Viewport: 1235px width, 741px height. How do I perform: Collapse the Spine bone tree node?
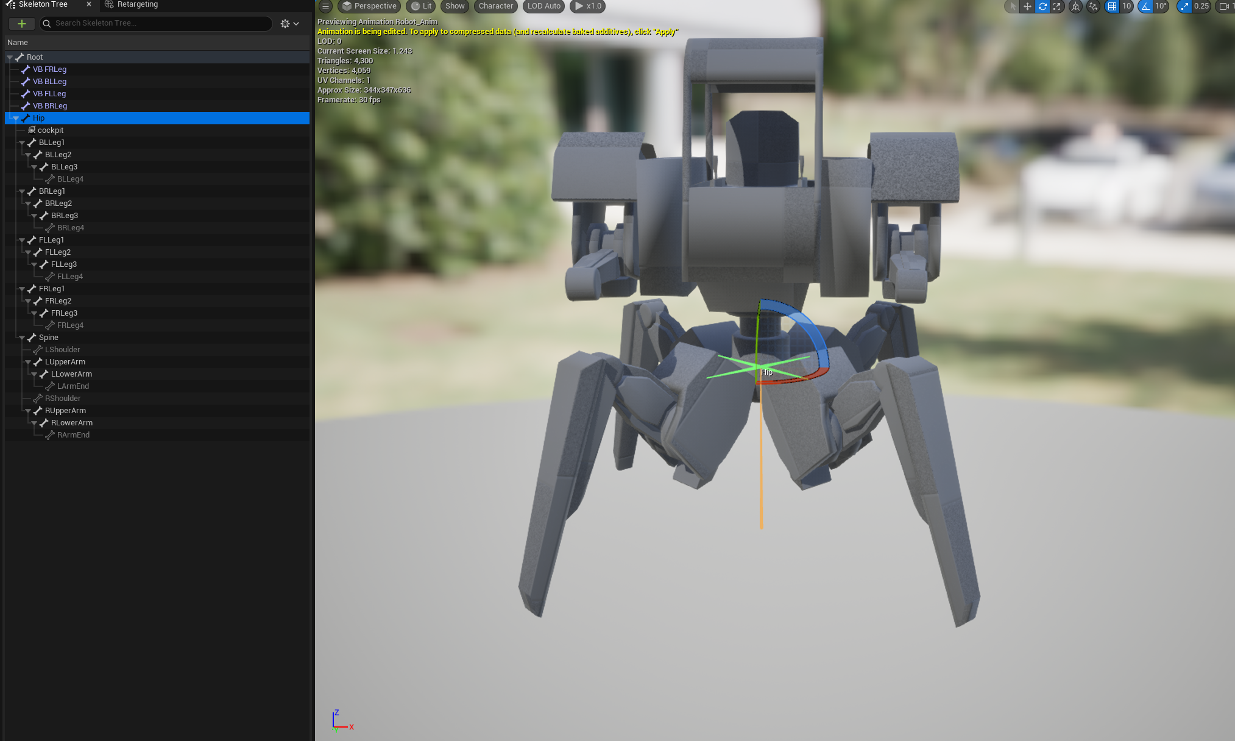click(x=22, y=338)
